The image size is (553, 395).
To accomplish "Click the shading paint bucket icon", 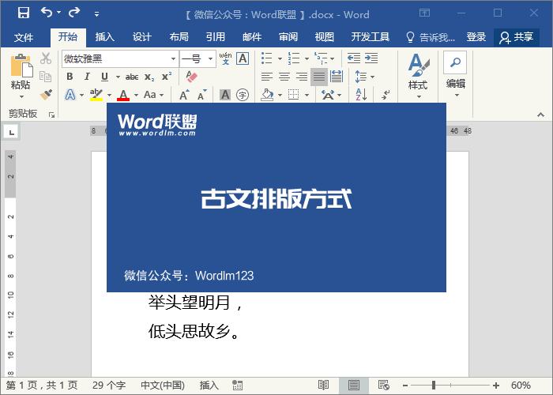I will [267, 95].
